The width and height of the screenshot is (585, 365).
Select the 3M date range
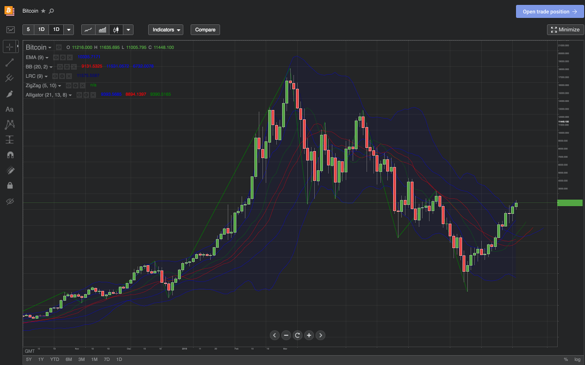pyautogui.click(x=82, y=359)
